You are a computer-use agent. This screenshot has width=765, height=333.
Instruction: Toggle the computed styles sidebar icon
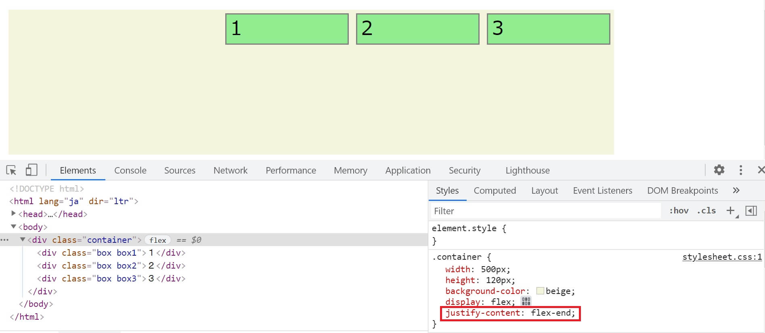coord(751,211)
